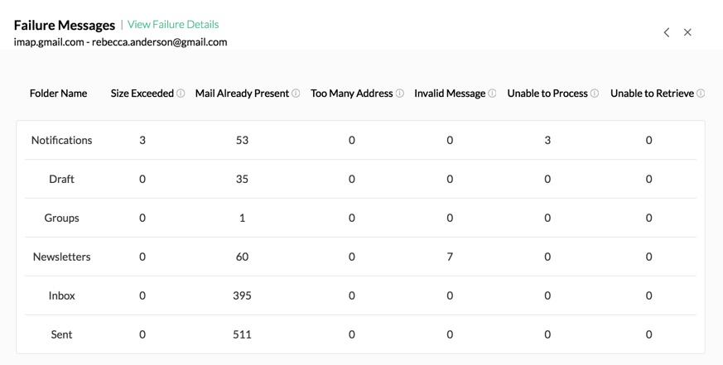Select the Newsletters folder row
The height and width of the screenshot is (365, 723).
61,257
